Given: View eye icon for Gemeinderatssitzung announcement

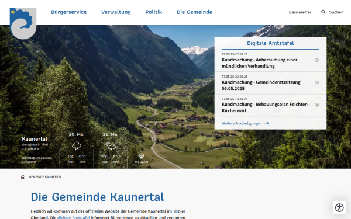Looking at the screenshot, I should click(x=316, y=82).
